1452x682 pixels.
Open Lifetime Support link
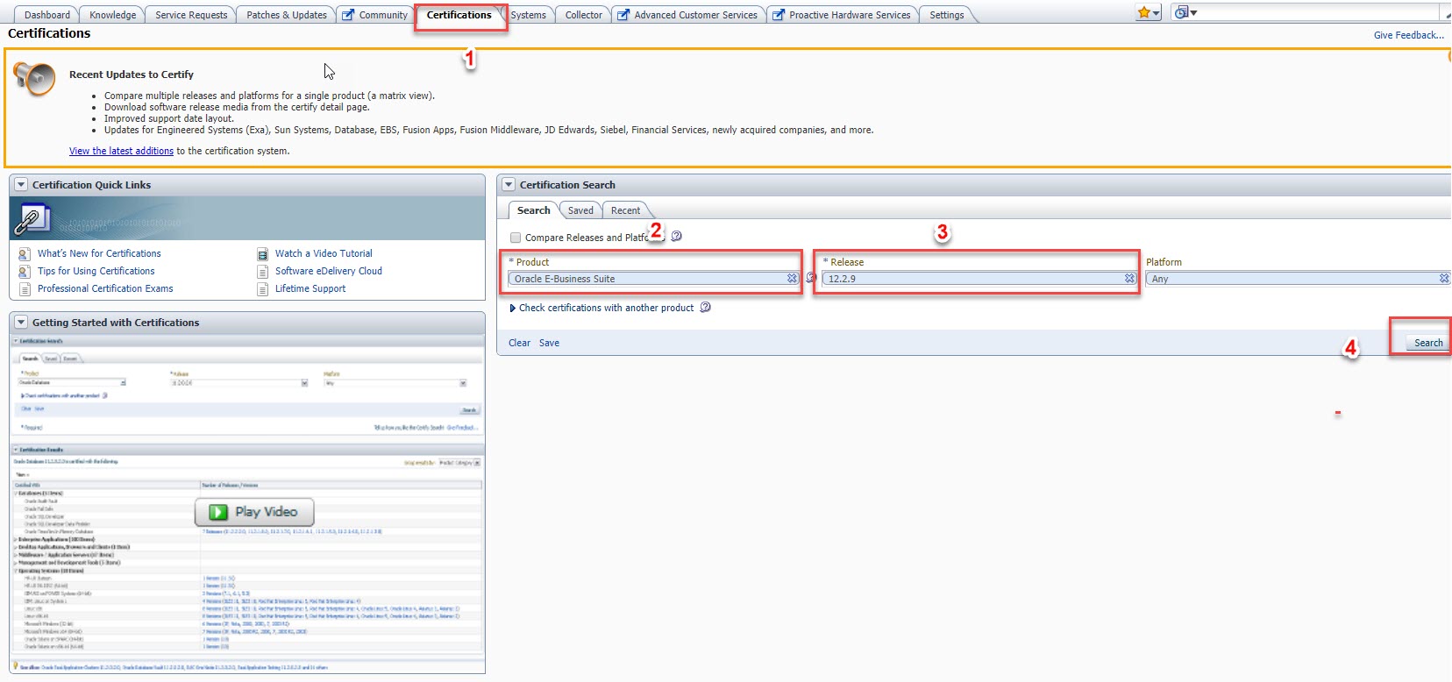pos(310,288)
